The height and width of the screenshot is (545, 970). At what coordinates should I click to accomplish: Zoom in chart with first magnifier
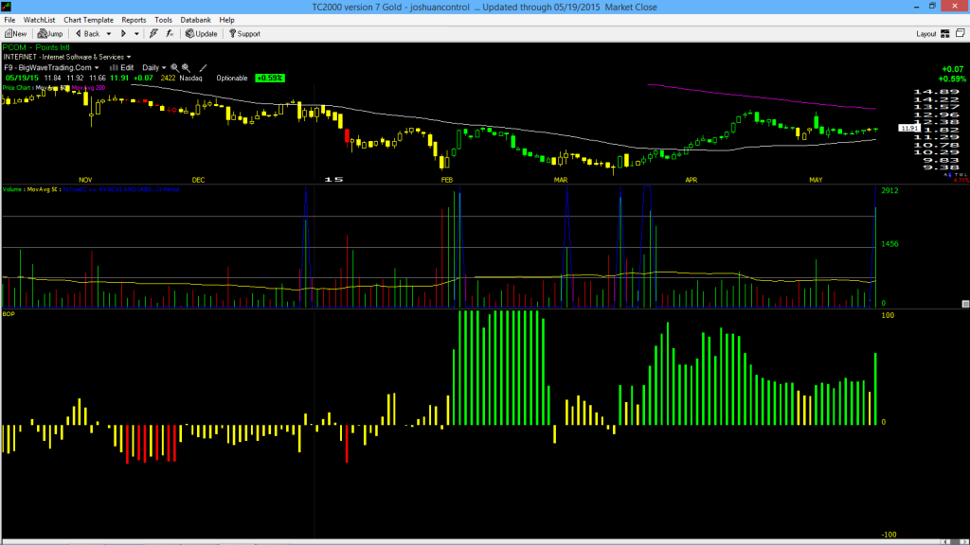tap(174, 68)
